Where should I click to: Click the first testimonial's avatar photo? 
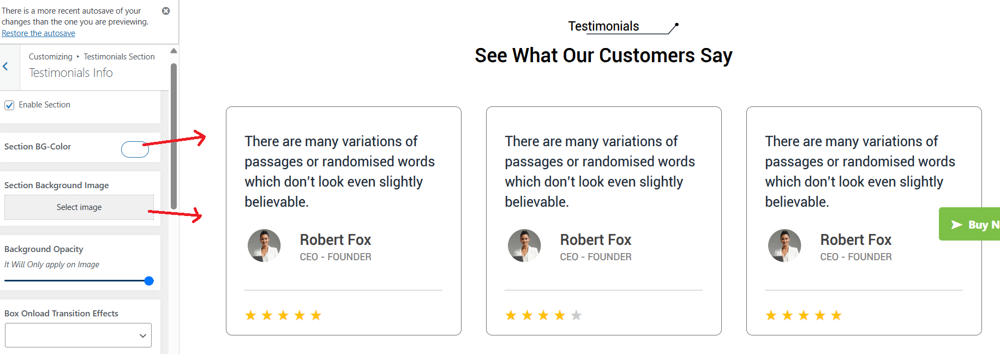pyautogui.click(x=264, y=245)
